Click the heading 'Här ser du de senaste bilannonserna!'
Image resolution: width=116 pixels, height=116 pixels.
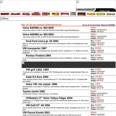pyautogui.click(x=41, y=25)
